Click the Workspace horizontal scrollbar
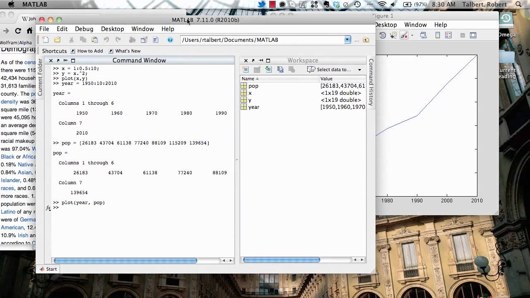Image resolution: width=530 pixels, height=298 pixels. pos(282,260)
